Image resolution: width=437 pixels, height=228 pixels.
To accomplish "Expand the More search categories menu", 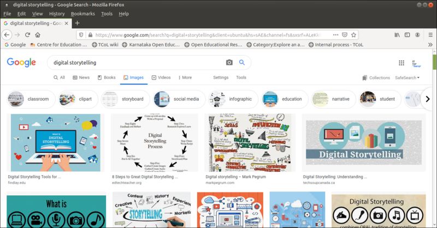I will [x=185, y=77].
